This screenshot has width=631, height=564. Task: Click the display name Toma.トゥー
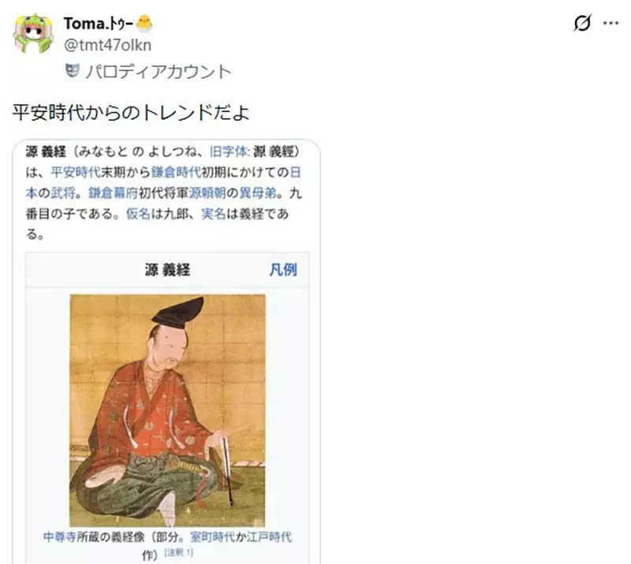[99, 24]
